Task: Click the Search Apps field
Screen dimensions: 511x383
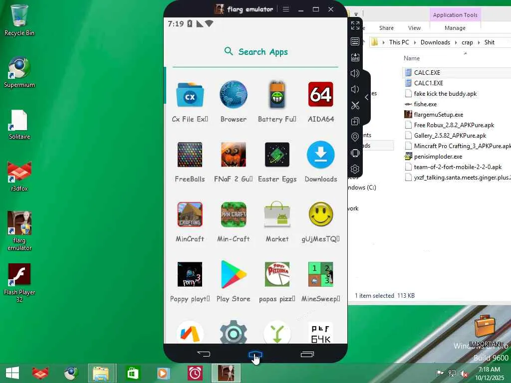Action: point(256,52)
